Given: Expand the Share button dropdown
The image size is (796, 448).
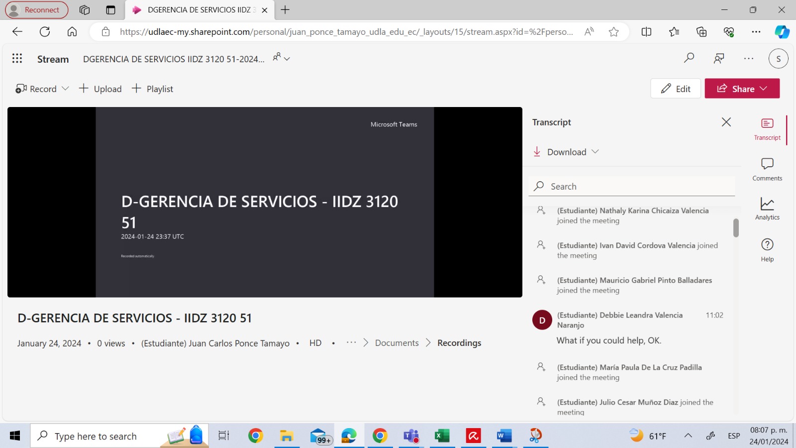Looking at the screenshot, I should click(764, 89).
